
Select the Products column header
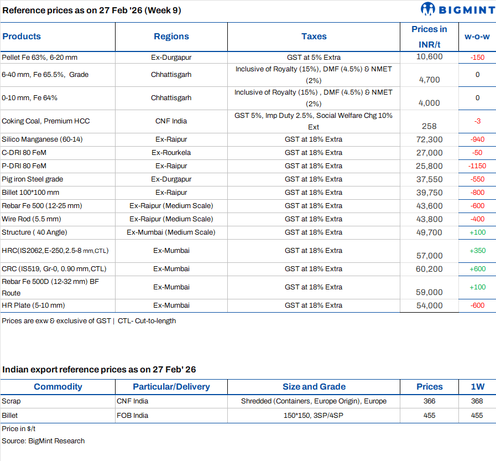(x=22, y=37)
